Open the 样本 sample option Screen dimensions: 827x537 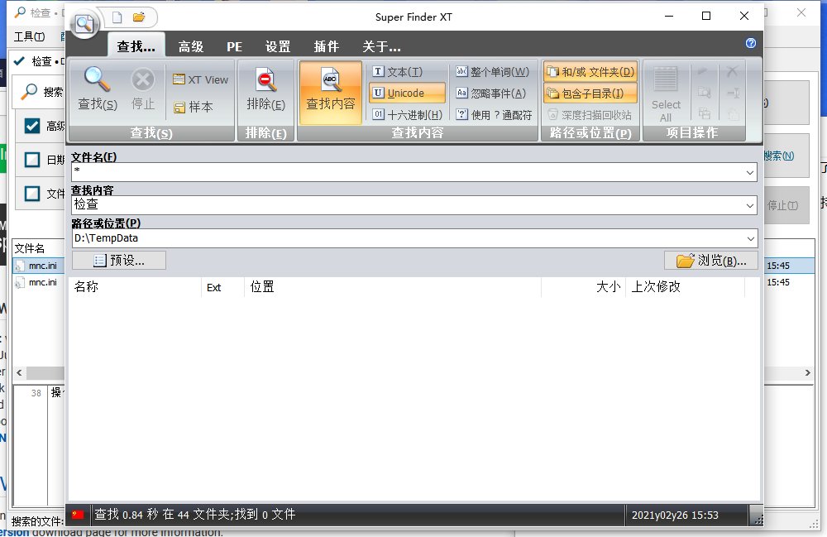pos(193,107)
